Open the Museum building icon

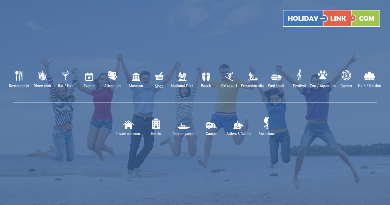(x=136, y=76)
